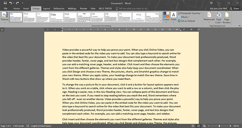Switch to the Review tab

[x=83, y=9]
